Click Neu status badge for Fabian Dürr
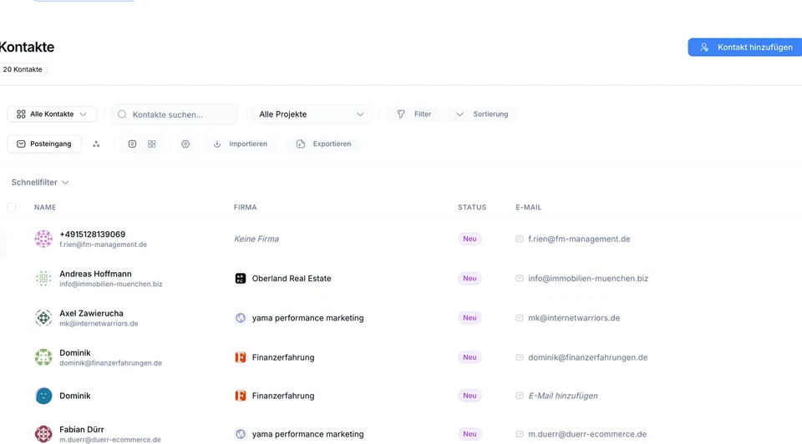 click(x=470, y=434)
